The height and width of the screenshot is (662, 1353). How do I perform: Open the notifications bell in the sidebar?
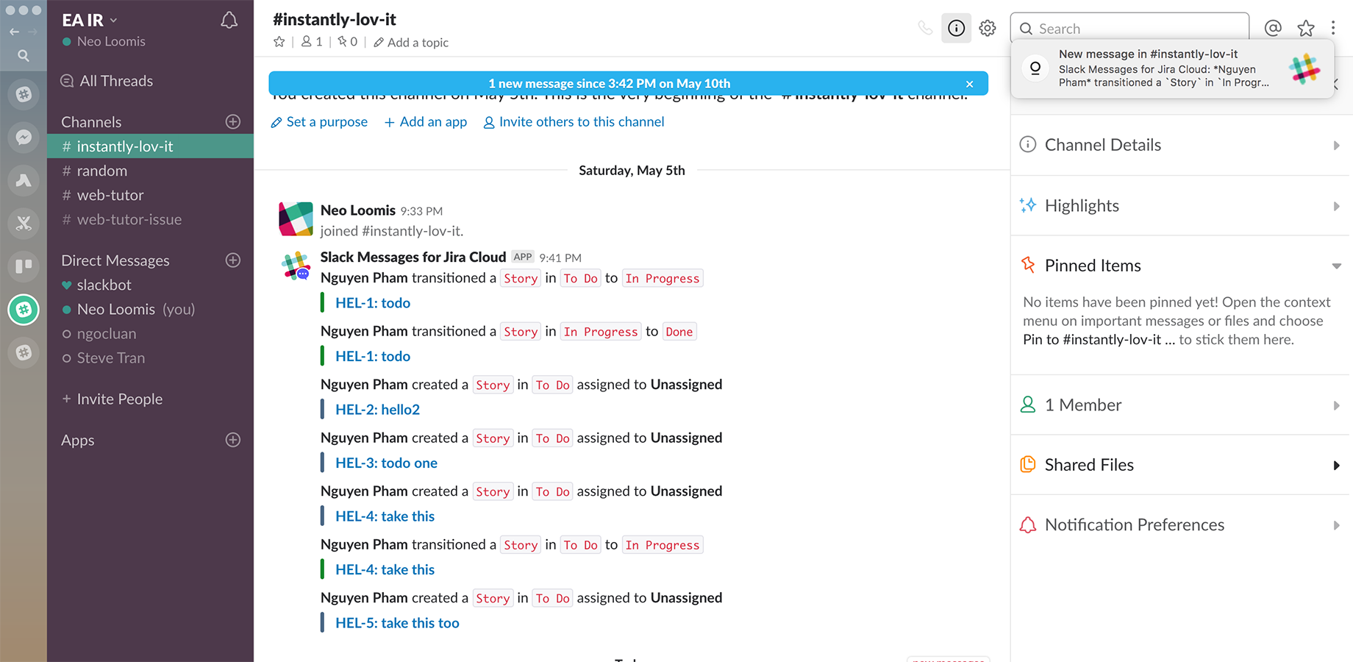(229, 21)
